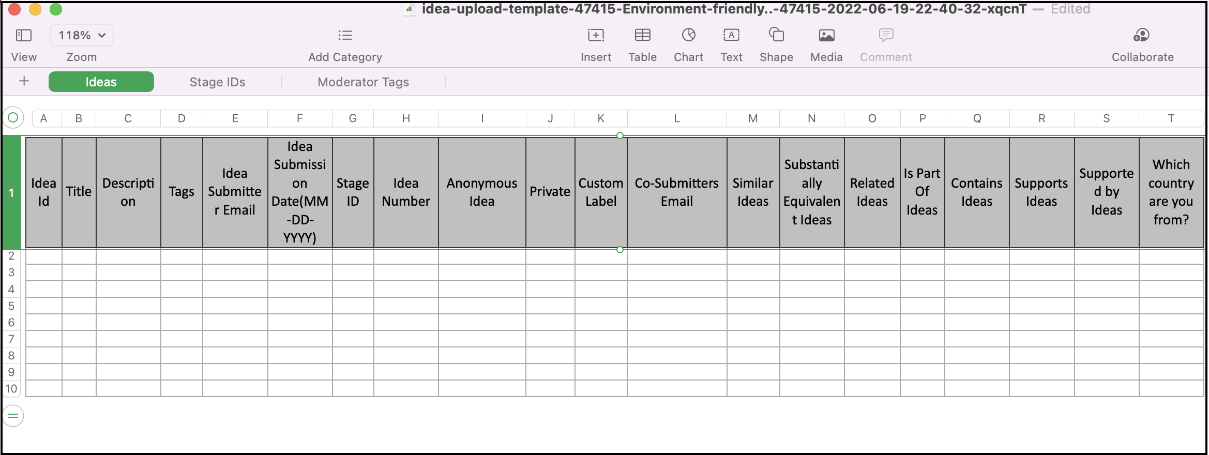1209x455 pixels.
Task: Click the add-rows handle below table
Action: 13,416
